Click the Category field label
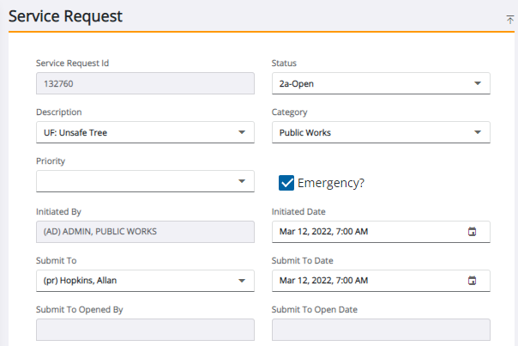The width and height of the screenshot is (518, 346). (289, 112)
